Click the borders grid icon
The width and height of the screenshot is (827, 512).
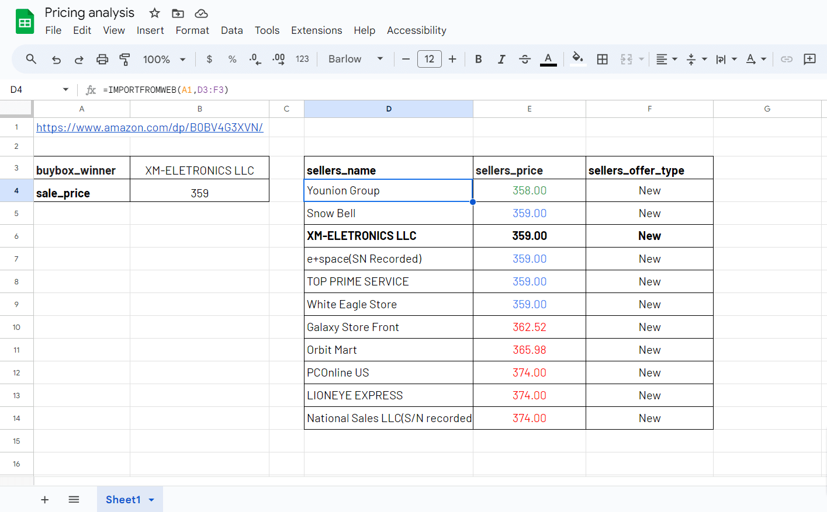602,59
